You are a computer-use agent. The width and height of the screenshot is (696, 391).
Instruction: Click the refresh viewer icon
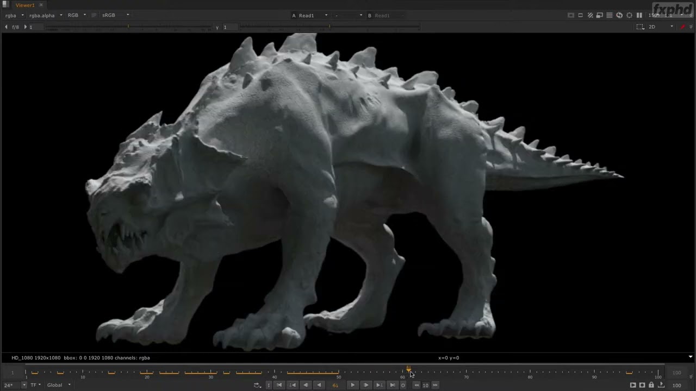[619, 15]
